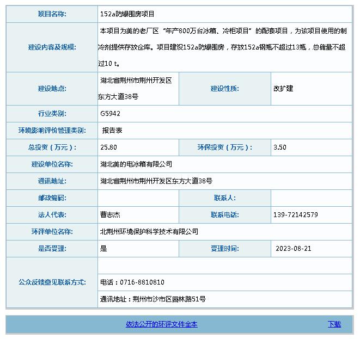
Task: Click the text line ending 过10 t。
Action: 109,64
